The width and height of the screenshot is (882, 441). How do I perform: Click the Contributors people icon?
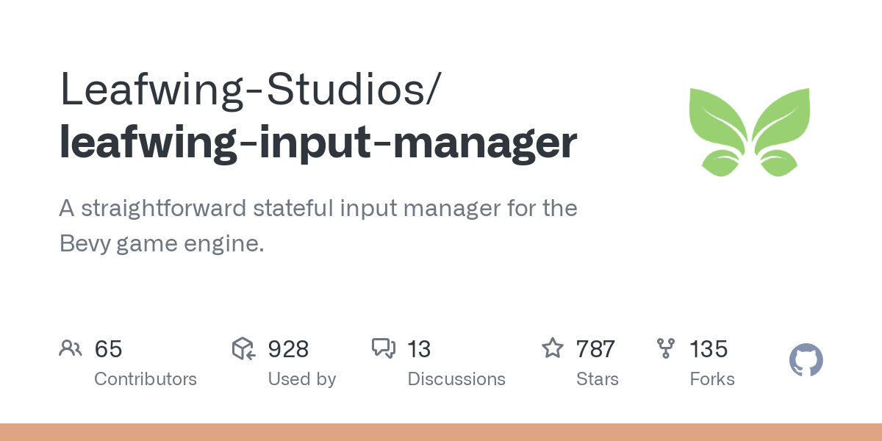pos(71,348)
